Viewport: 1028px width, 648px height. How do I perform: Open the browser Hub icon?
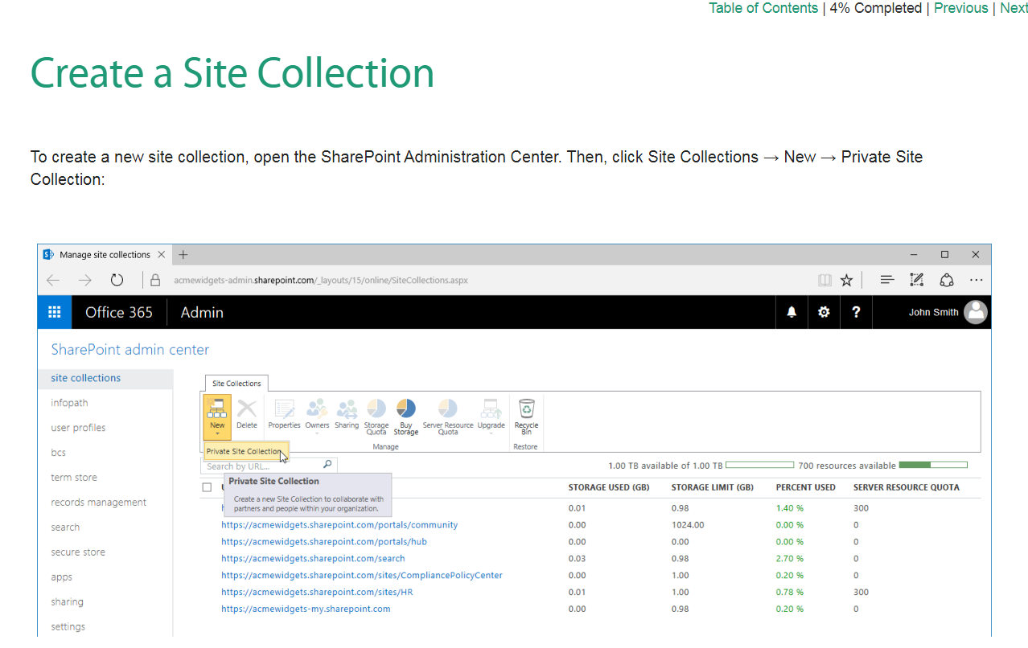pos(887,280)
